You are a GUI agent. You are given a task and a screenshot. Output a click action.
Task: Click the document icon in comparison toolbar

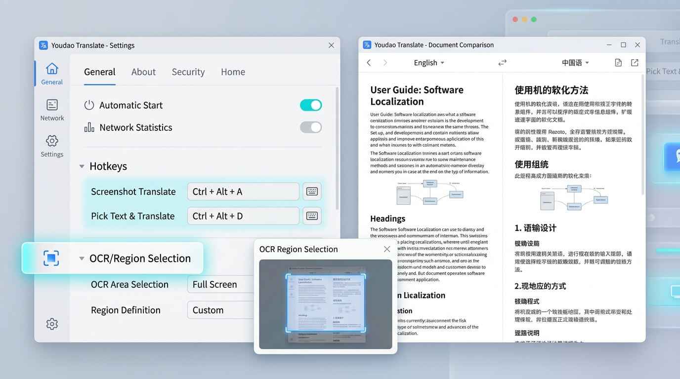point(618,63)
